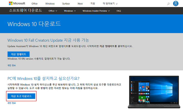This screenshot has width=183, height=109.
Task: Expand Windows Insider Preview dropdown
Action: click(x=96, y=11)
